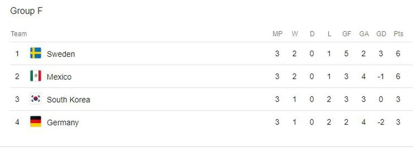
Task: Click the GF column header
Action: click(x=347, y=34)
